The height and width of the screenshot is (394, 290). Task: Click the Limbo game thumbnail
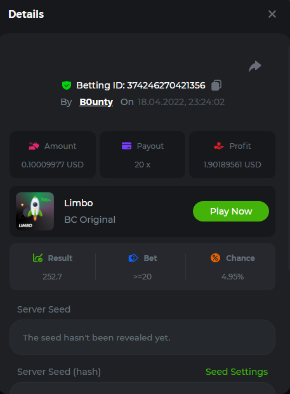[35, 211]
